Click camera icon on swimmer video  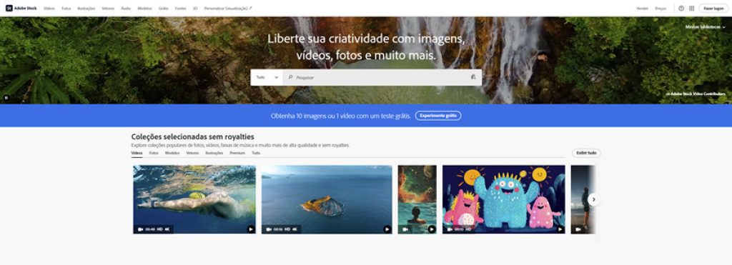141,229
